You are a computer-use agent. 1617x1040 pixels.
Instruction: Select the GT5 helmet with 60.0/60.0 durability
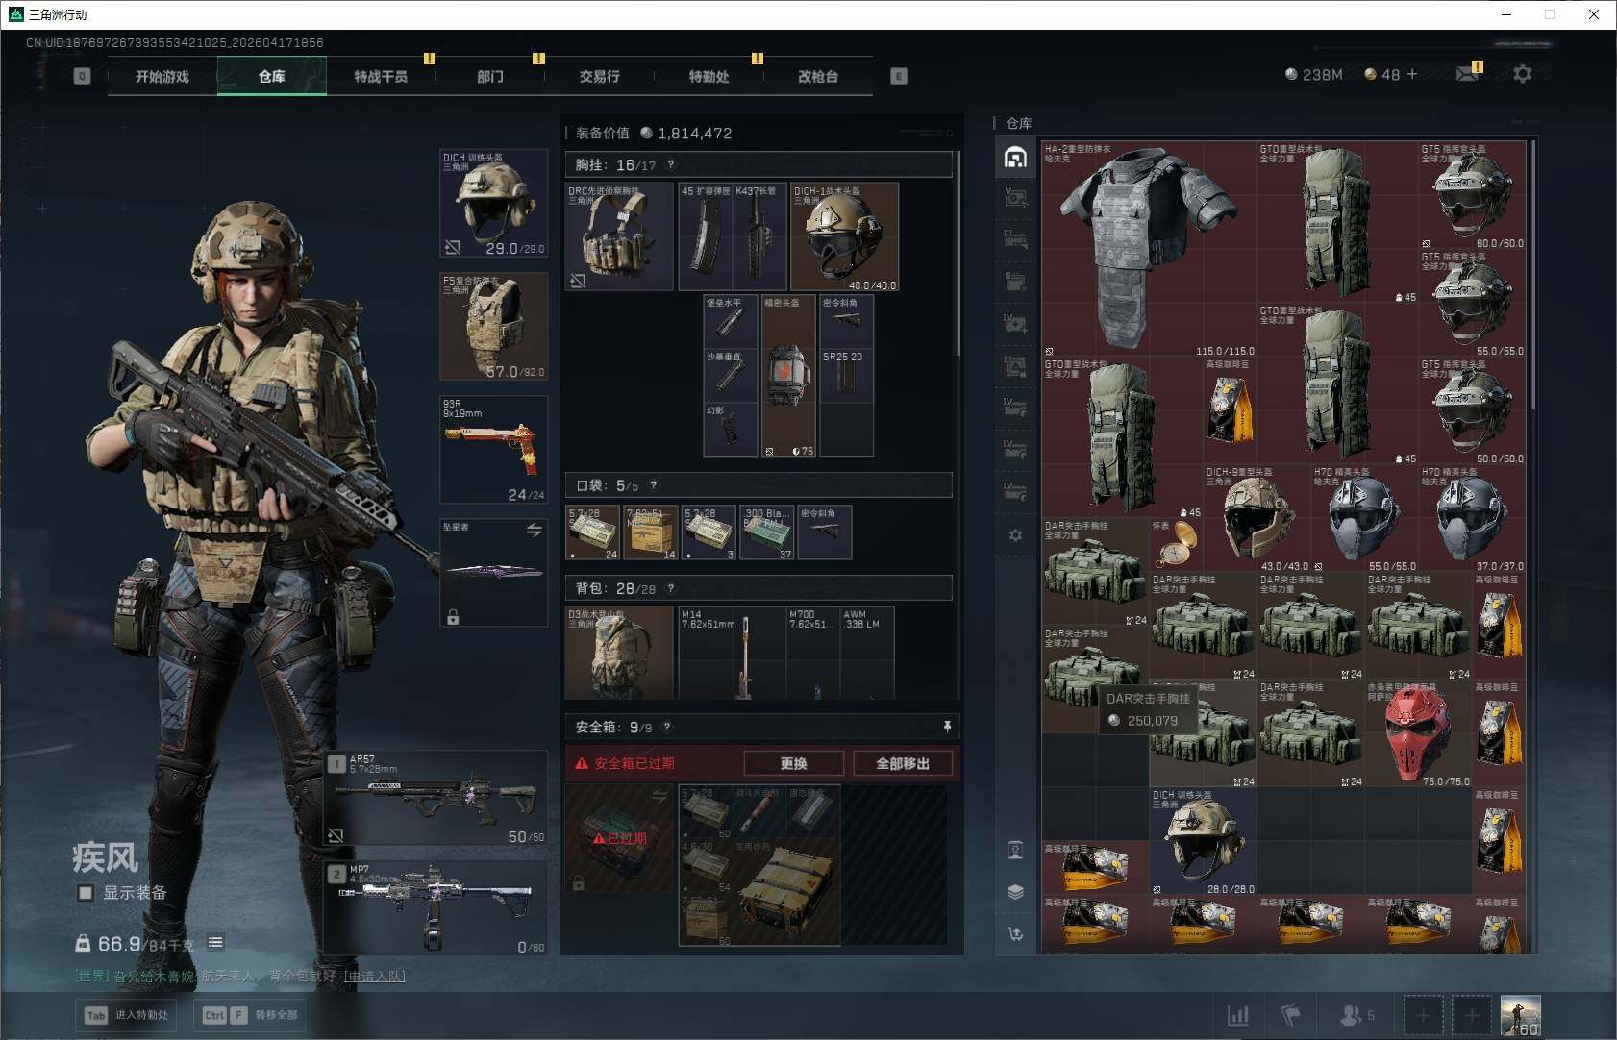pos(1473,196)
